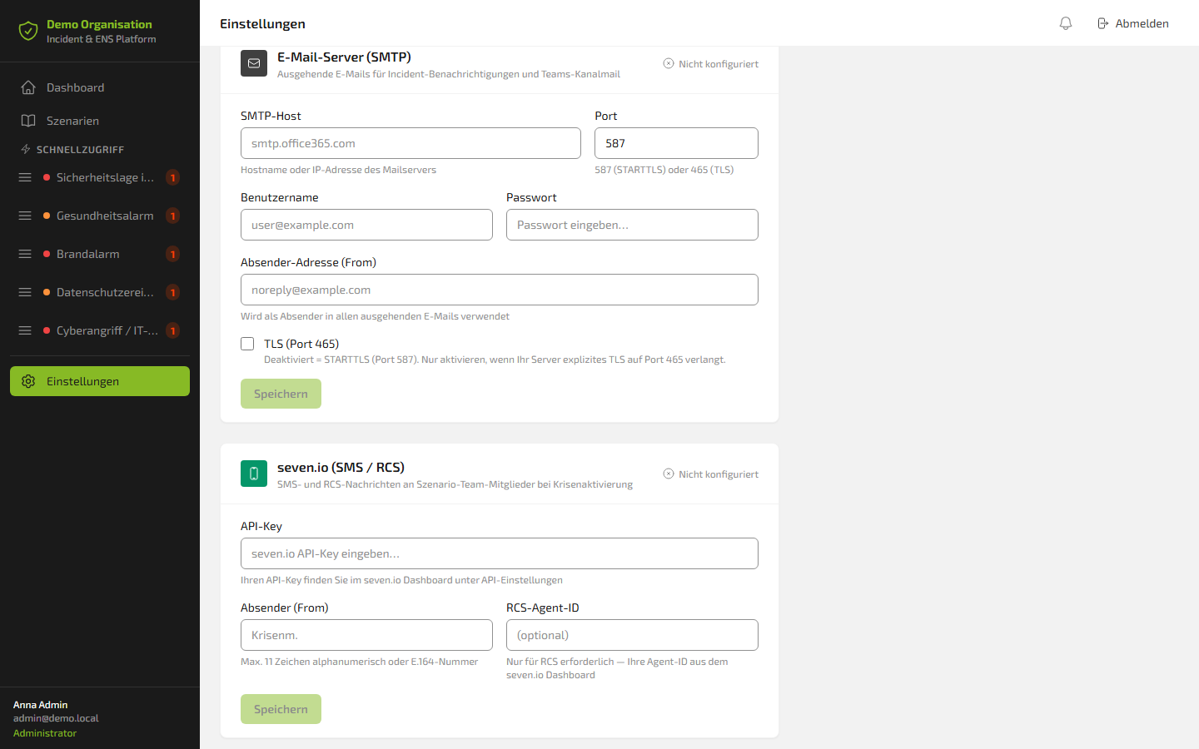Click the green phone icon of seven.io card
Screen dimensions: 1199x749
(254, 474)
